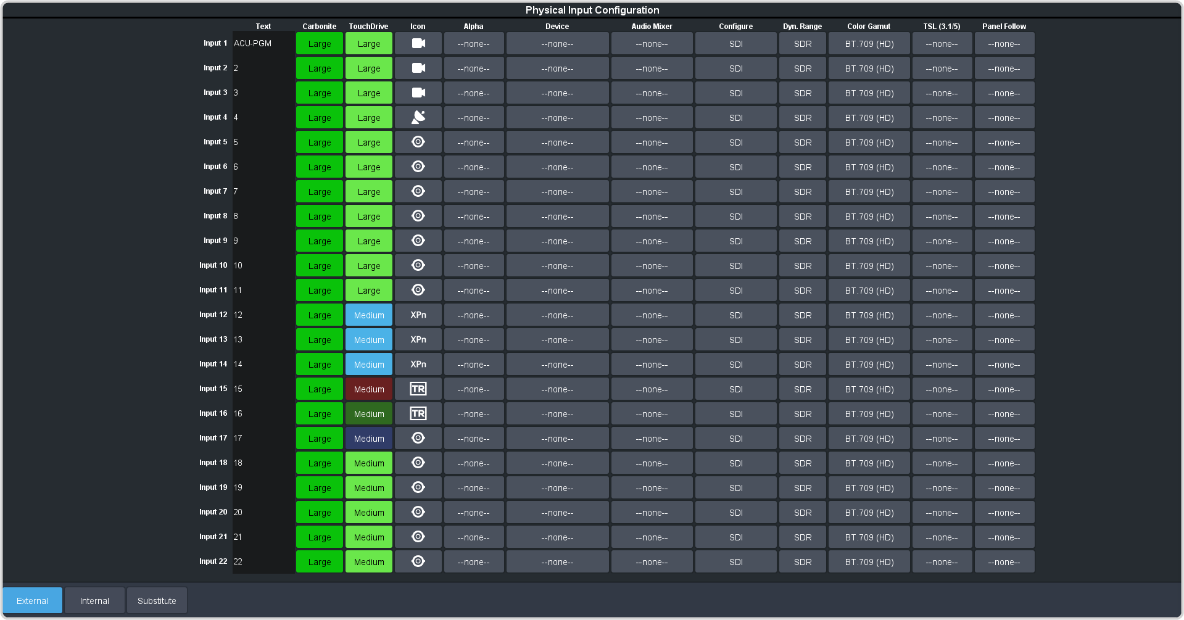
Task: Open the Configure SDI selector for Input 9
Action: (x=735, y=241)
